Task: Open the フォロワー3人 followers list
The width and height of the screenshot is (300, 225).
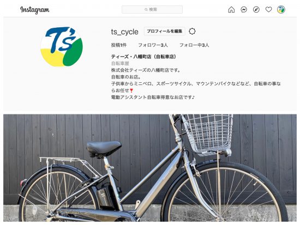Action: pyautogui.click(x=153, y=45)
